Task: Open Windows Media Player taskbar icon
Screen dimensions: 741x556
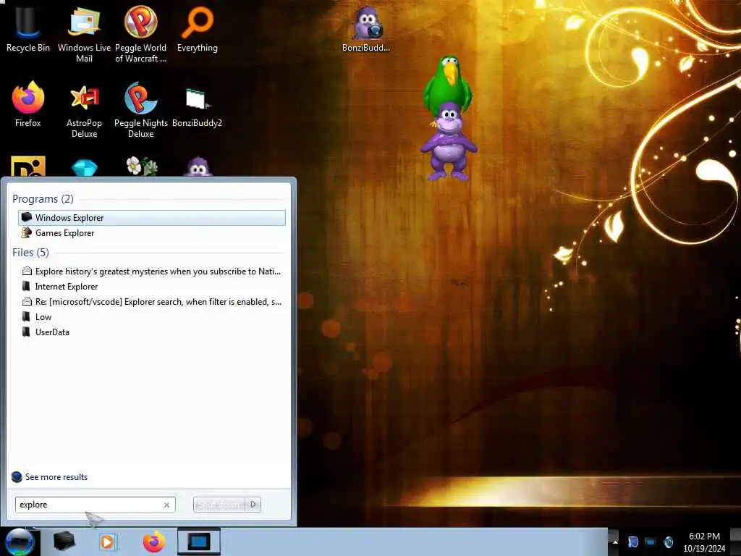Action: 107,542
